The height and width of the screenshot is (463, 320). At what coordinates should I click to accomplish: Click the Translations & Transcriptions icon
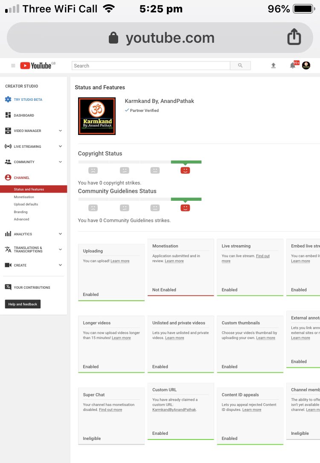coord(8,249)
